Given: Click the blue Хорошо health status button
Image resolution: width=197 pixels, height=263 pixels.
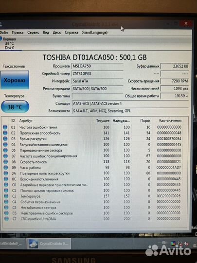Looking at the screenshot, I should [15, 80].
